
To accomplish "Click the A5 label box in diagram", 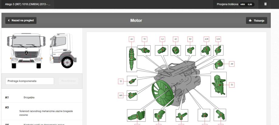I will pyautogui.click(x=175, y=39).
